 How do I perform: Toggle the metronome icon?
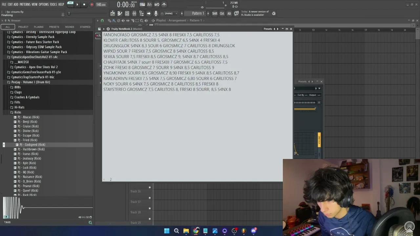pyautogui.click(x=164, y=5)
